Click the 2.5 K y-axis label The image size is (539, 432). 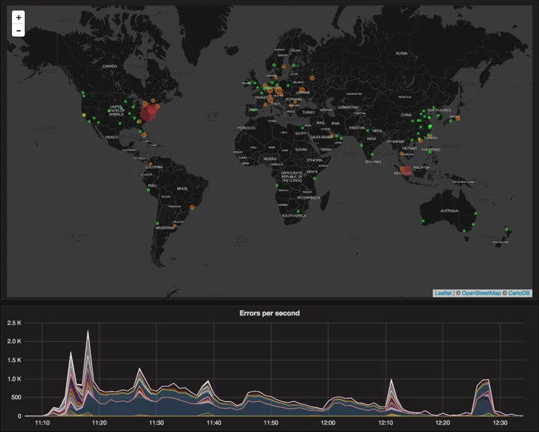coord(14,323)
